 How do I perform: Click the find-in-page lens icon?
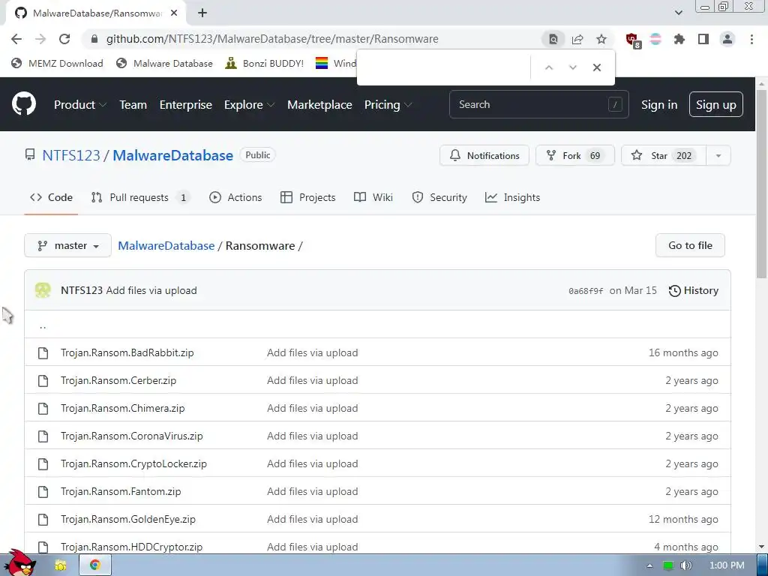[x=553, y=39]
